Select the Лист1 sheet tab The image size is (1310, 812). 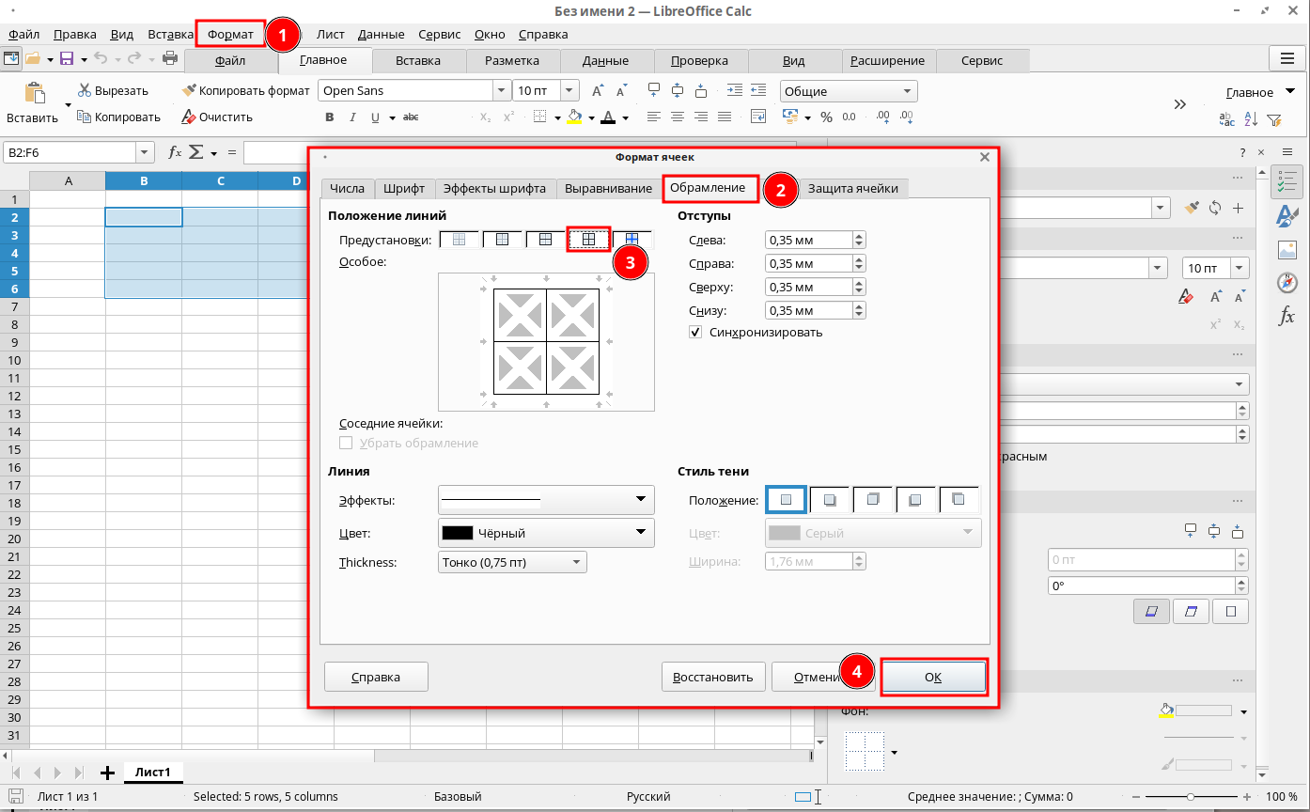(x=153, y=772)
